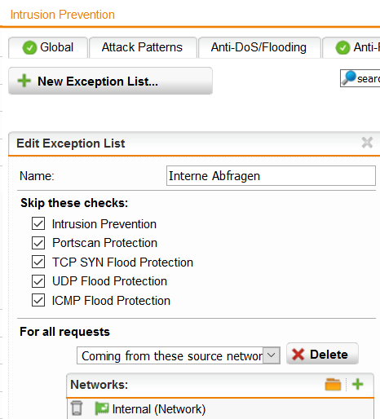Close the Edit Exception List panel
This screenshot has height=419, width=380.
(367, 143)
